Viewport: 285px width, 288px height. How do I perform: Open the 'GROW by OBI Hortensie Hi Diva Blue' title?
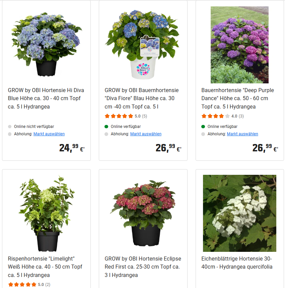(46, 98)
